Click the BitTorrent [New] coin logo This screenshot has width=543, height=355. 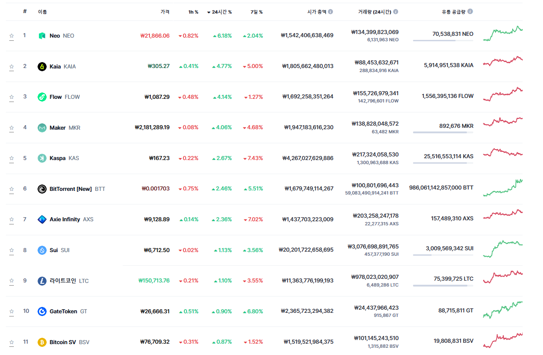42,189
